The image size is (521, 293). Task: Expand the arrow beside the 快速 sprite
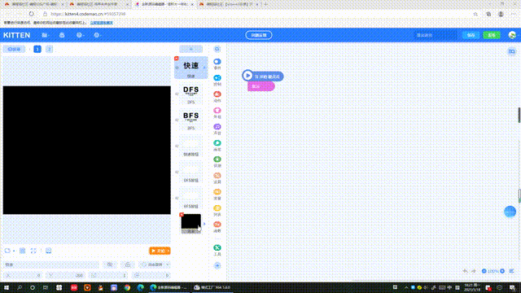click(204, 68)
